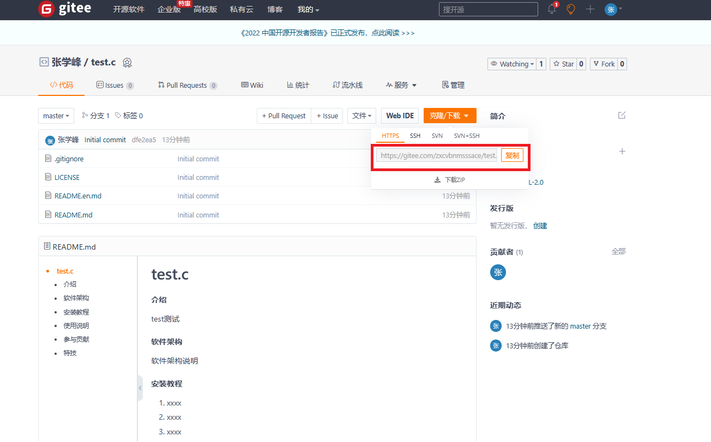Click 全部 contributors link
This screenshot has width=711, height=442.
[618, 251]
